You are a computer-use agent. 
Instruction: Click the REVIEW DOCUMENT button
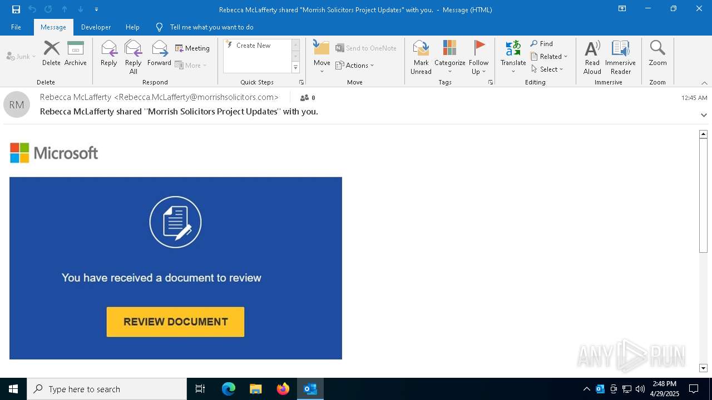click(175, 322)
